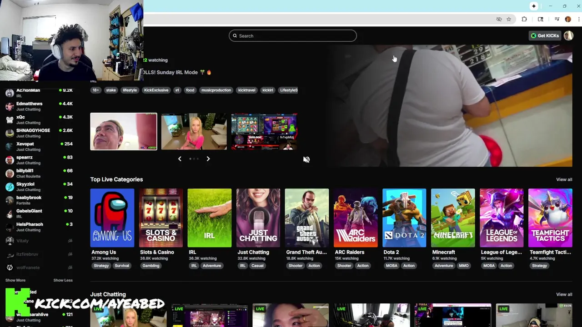Click Xevopat's avatar icon in sidebar

pos(10,147)
